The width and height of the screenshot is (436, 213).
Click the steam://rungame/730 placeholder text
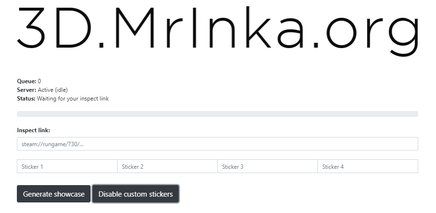53,144
